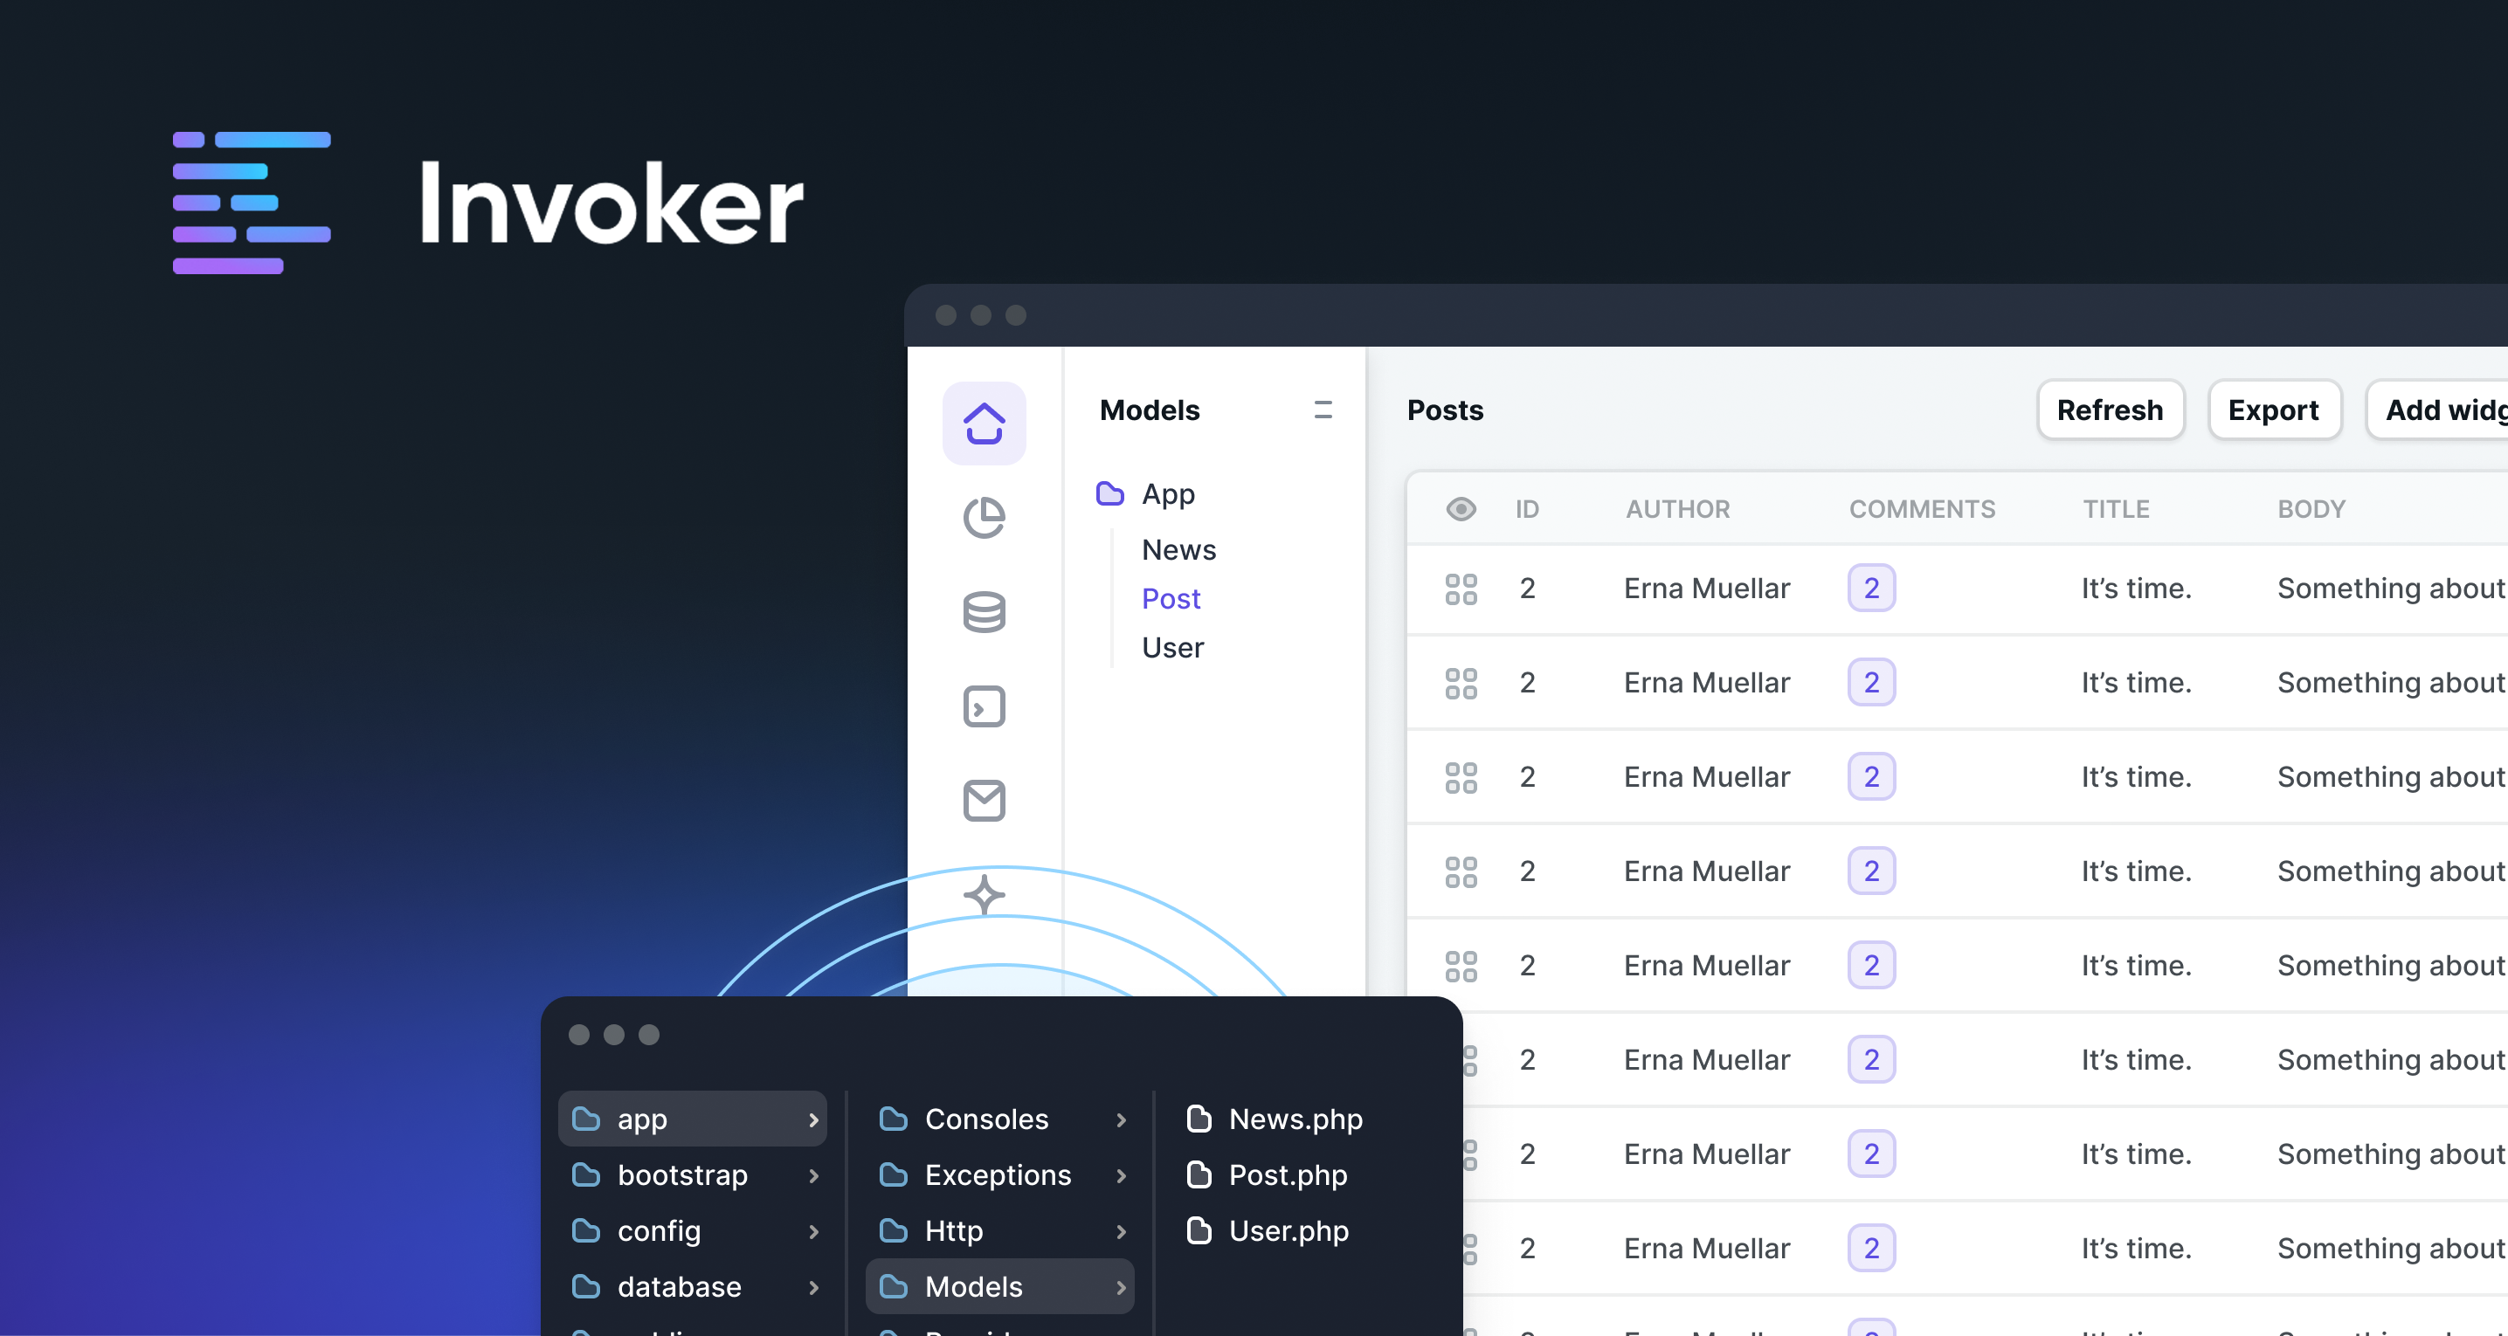Switch to the User model
Viewport: 2508px width, 1336px height.
tap(1172, 647)
